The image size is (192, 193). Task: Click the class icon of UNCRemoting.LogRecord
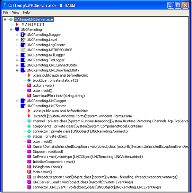click(23, 45)
